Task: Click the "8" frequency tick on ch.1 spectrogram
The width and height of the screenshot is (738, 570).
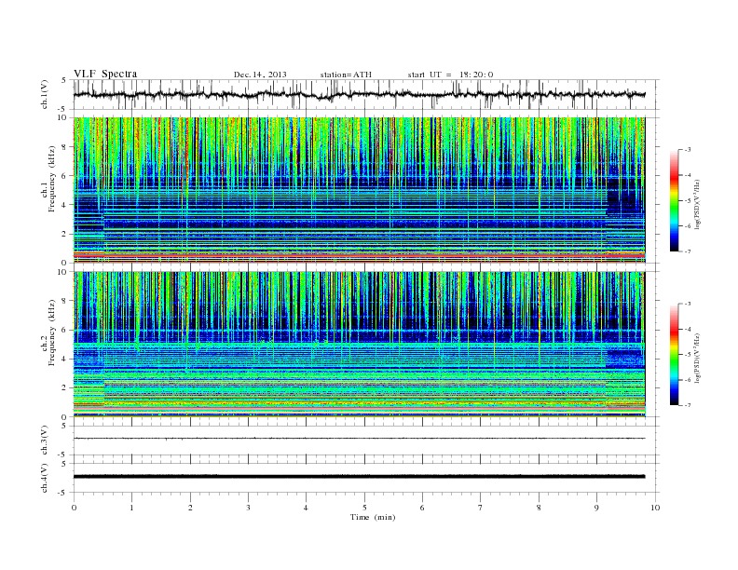Action: 65,147
